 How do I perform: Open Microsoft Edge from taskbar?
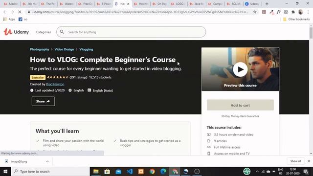pos(163,172)
